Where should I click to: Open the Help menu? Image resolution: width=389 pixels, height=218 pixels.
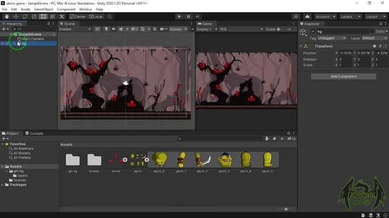tap(99, 10)
